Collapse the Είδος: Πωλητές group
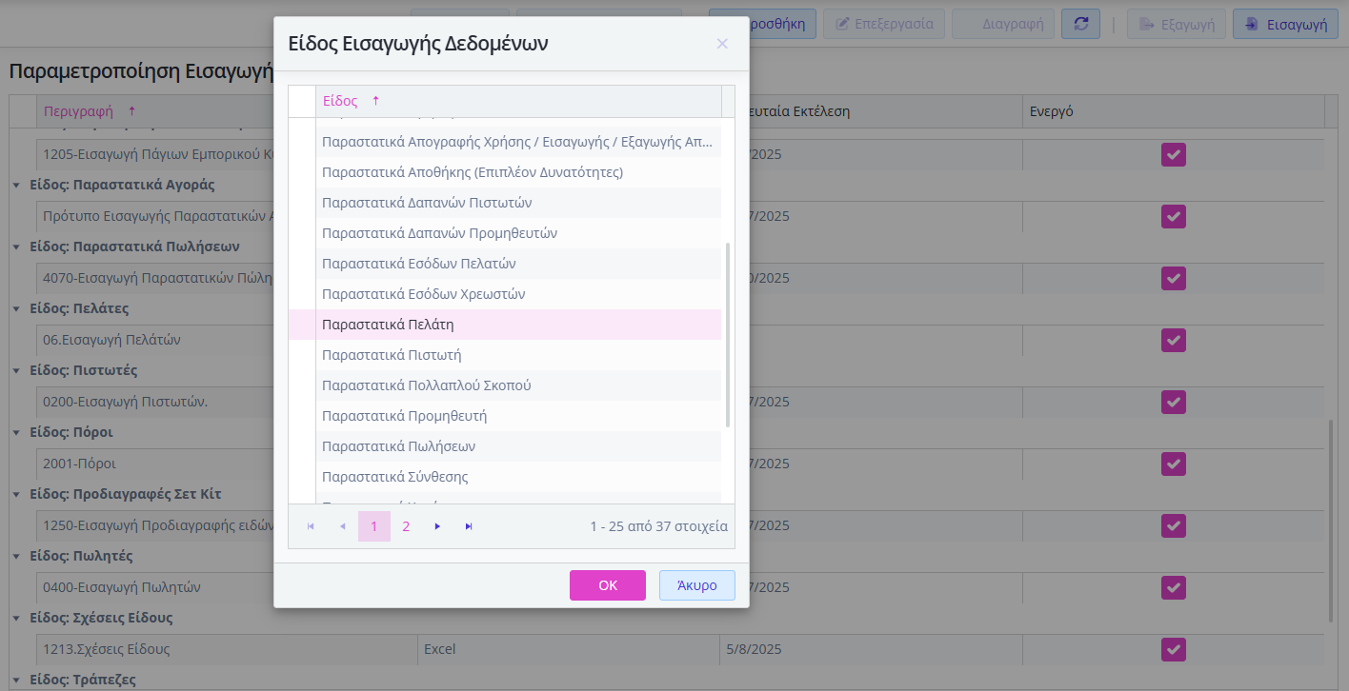 pos(16,556)
